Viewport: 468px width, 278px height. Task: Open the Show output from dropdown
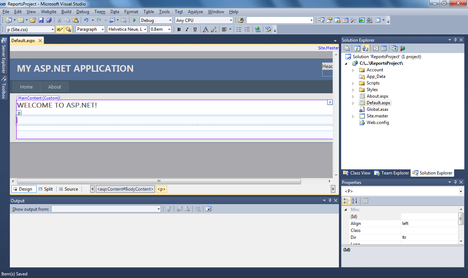coord(106,209)
